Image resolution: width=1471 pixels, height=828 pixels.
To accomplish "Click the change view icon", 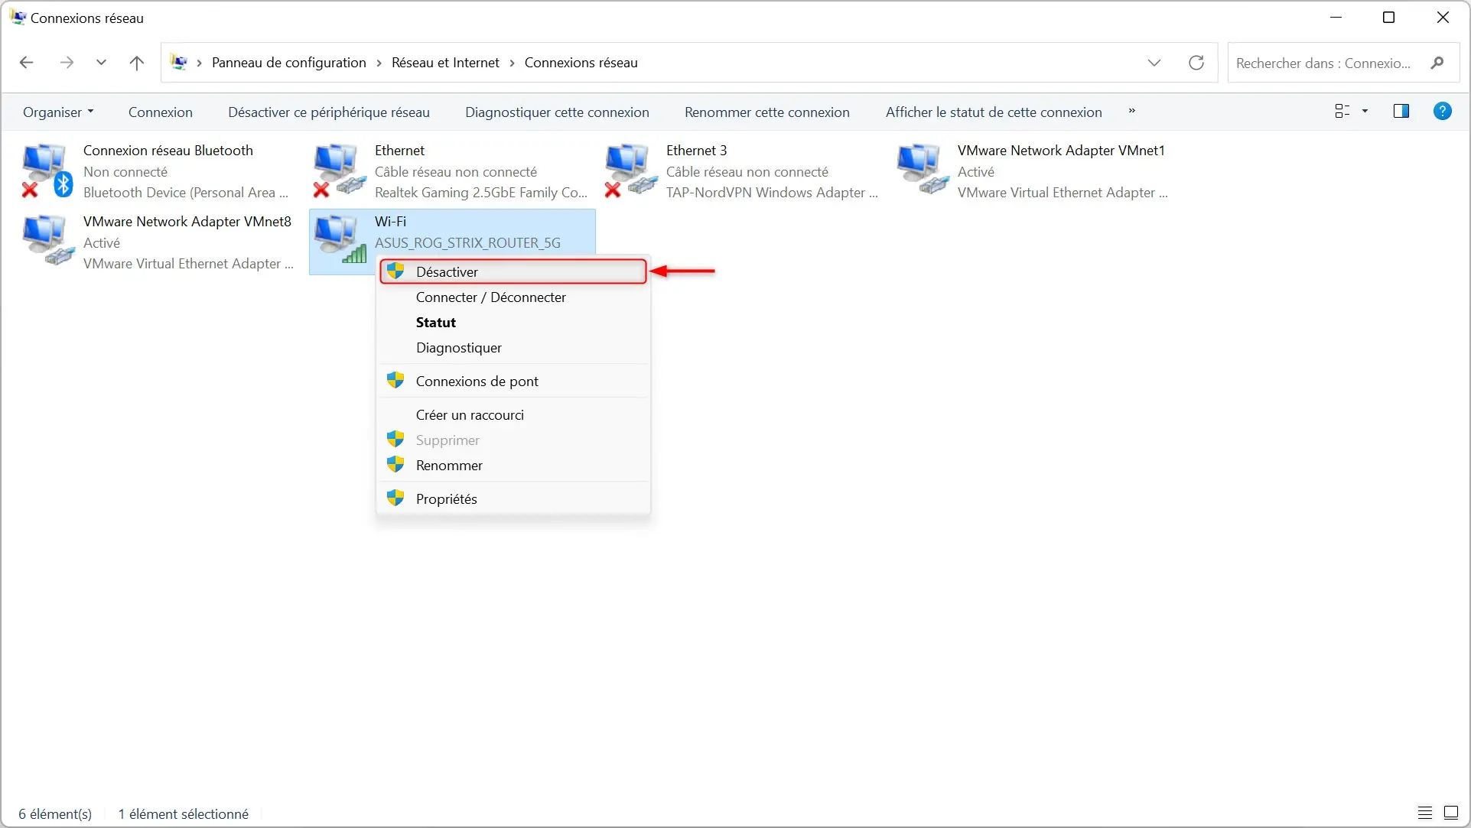I will coord(1342,112).
